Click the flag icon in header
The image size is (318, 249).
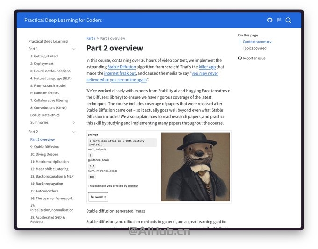279,20
